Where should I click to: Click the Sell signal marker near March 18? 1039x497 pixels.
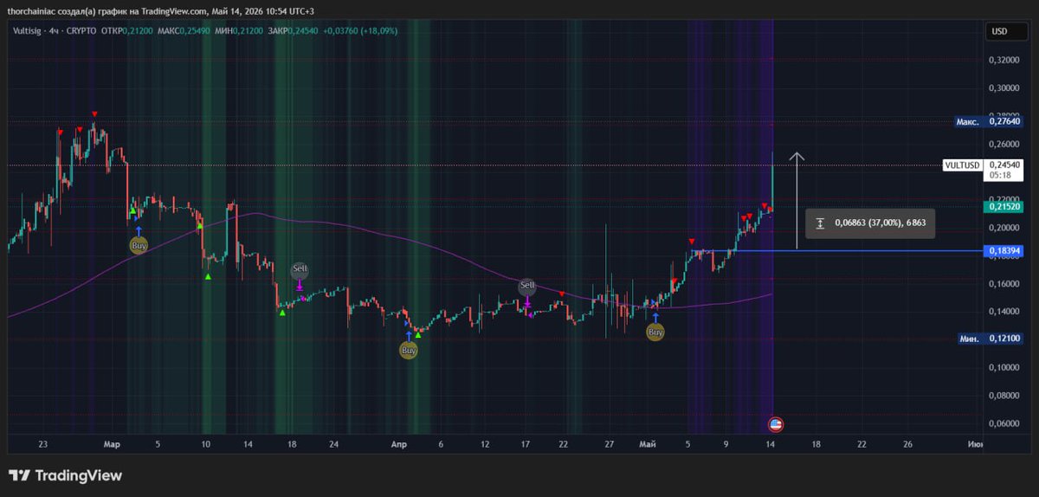(x=299, y=269)
